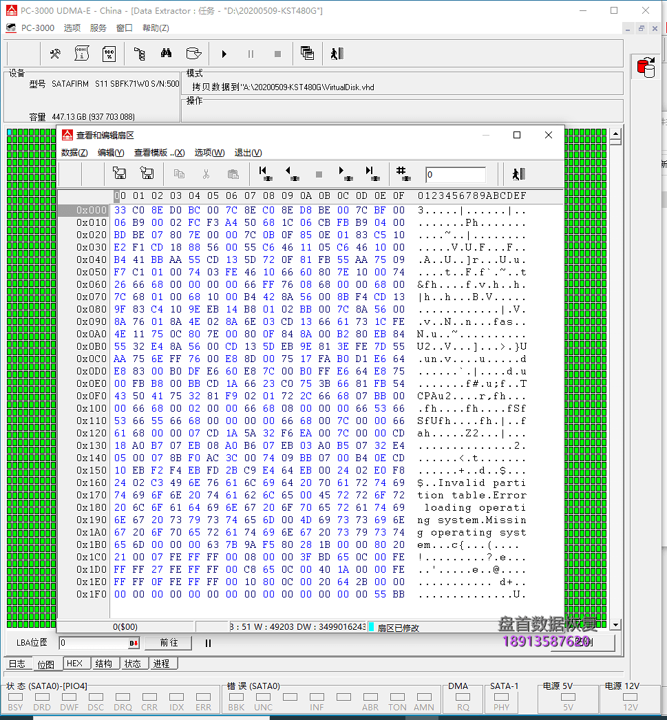Open the PC-3000 main menu
This screenshot has height=720, width=667.
pyautogui.click(x=38, y=28)
